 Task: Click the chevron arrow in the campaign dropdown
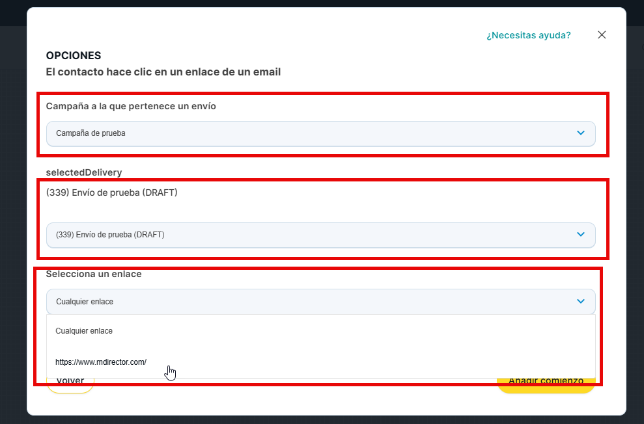pos(581,133)
